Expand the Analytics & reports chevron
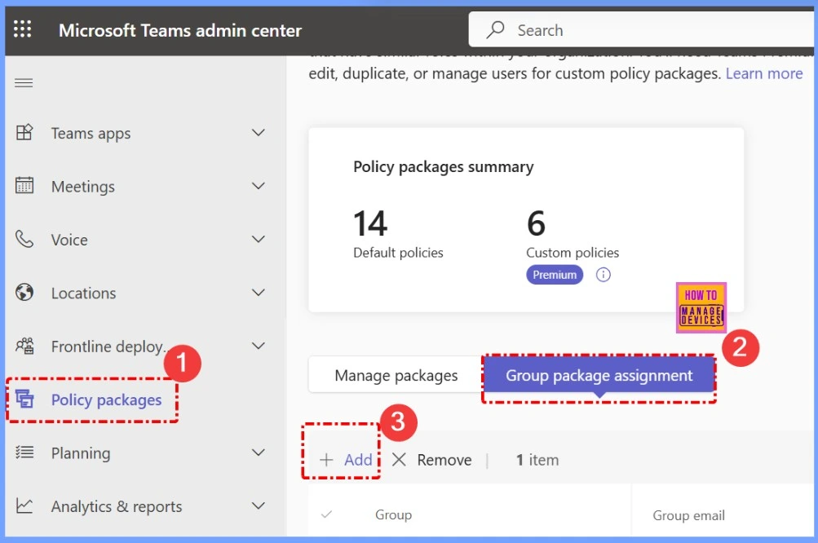Screen dimensions: 818x543 click(259, 505)
